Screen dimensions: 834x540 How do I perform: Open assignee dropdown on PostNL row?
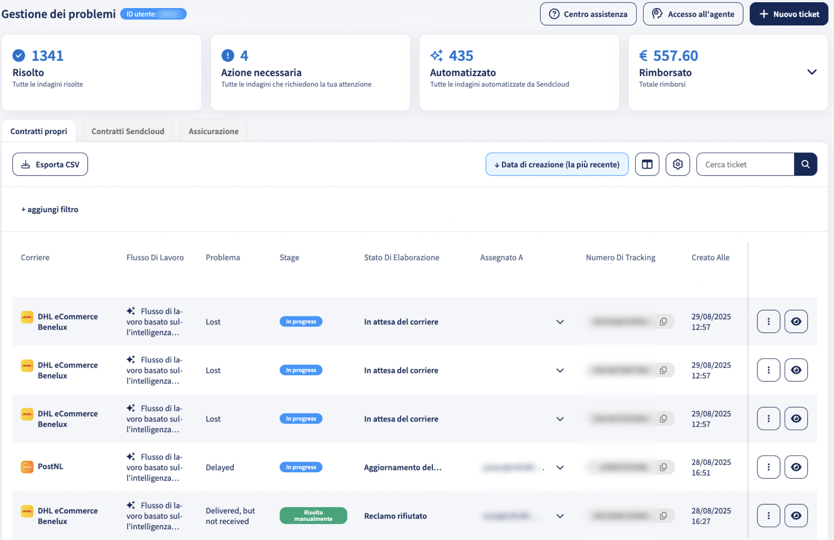coord(560,467)
